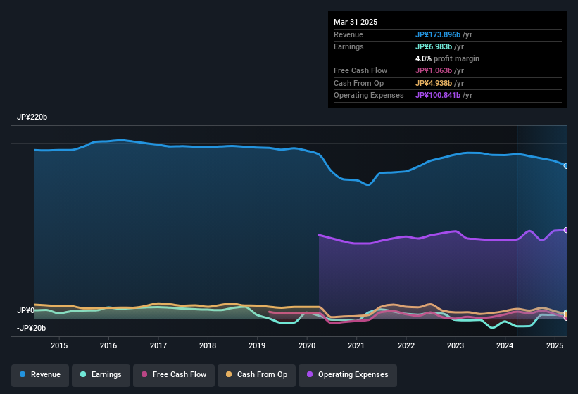This screenshot has height=394, width=578.
Task: Click the 2025 x-axis year label
Action: click(x=554, y=345)
